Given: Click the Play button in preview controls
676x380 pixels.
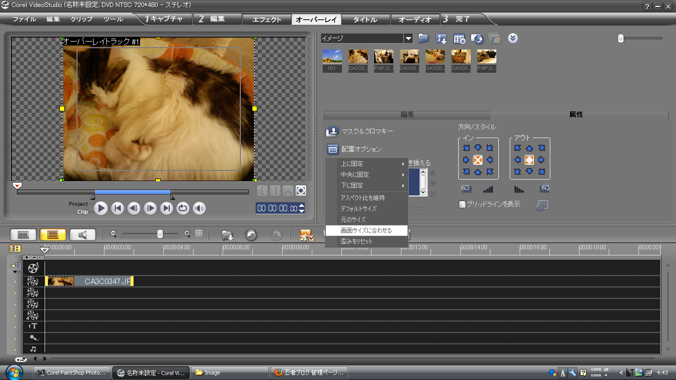Looking at the screenshot, I should pos(101,208).
